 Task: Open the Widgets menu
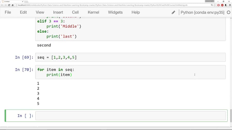click(x=115, y=12)
